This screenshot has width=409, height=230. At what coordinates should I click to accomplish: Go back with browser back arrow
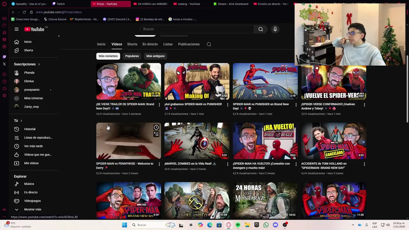click(x=13, y=12)
